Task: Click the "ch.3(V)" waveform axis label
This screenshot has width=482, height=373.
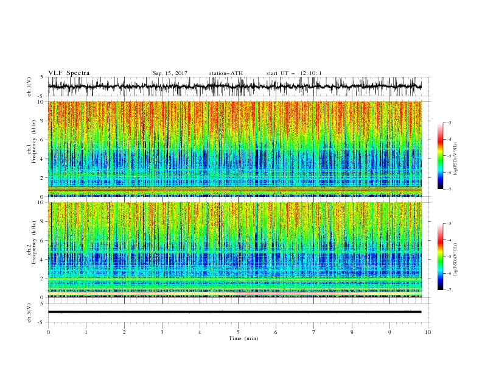Action: tap(29, 313)
